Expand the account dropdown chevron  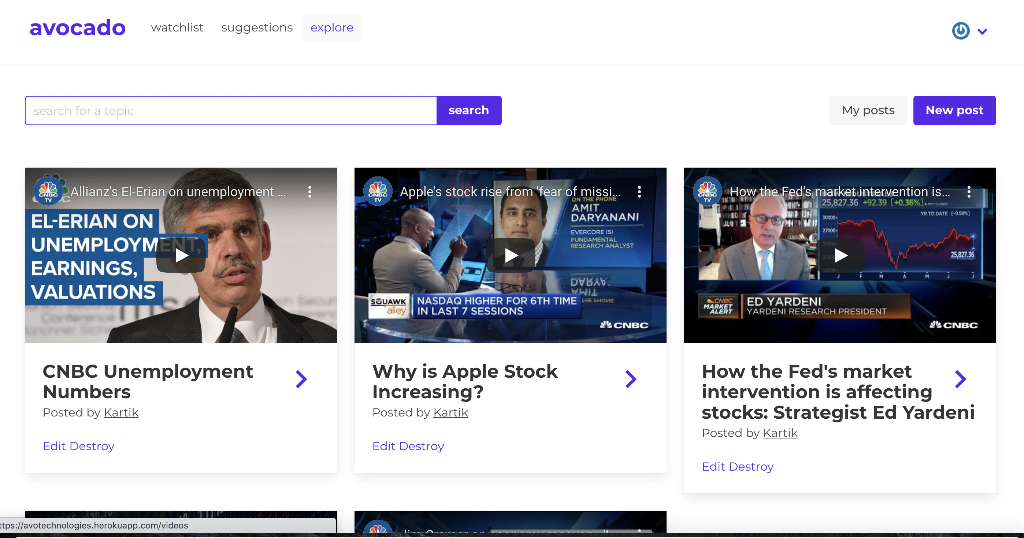coord(982,31)
